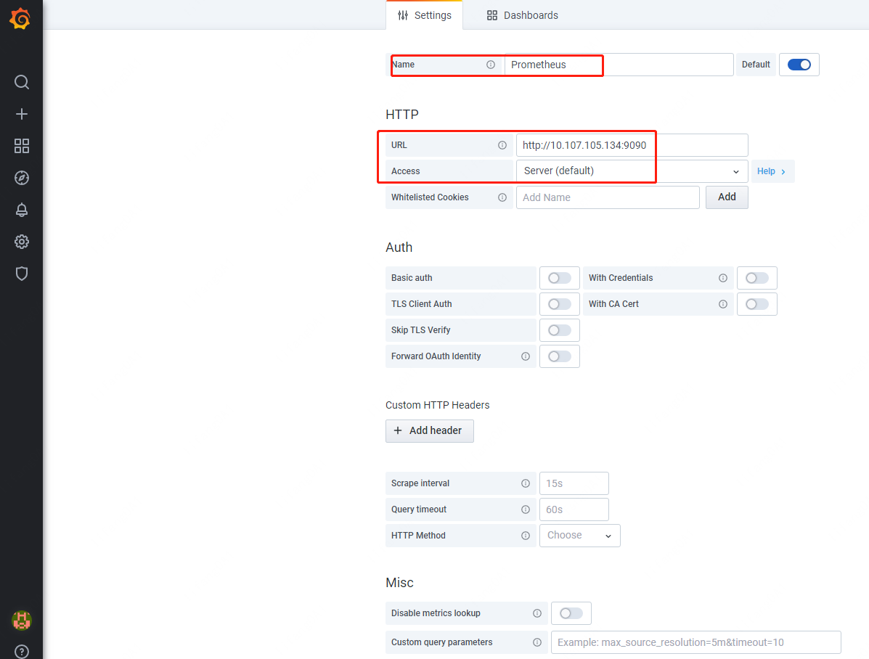Image resolution: width=869 pixels, height=659 pixels.
Task: Click the Scrape interval input field
Action: click(574, 483)
